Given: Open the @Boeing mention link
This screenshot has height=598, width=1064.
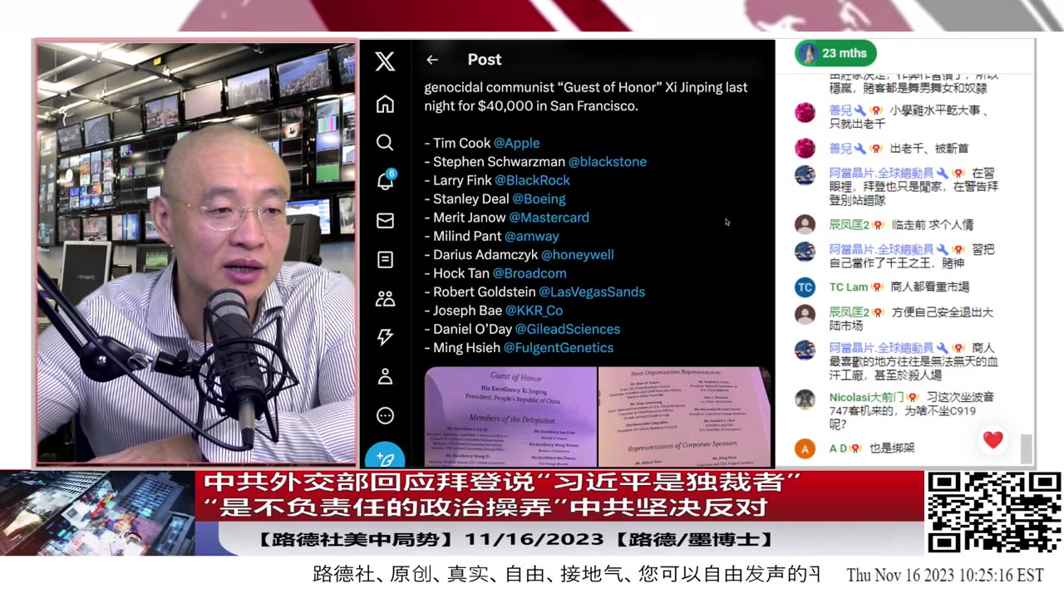Looking at the screenshot, I should pos(539,199).
